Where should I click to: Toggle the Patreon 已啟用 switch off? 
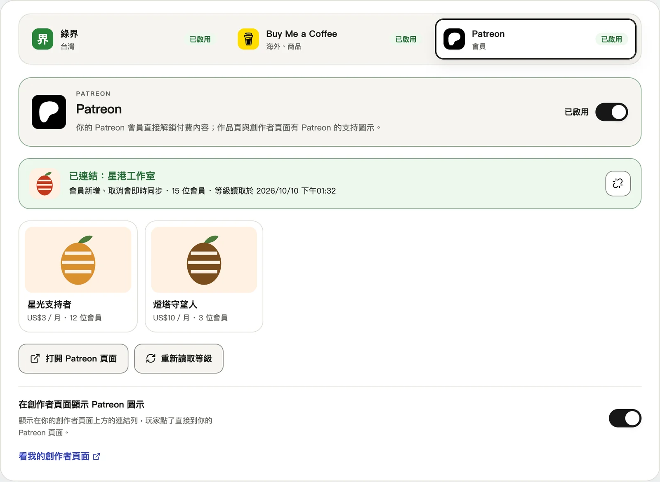[611, 112]
